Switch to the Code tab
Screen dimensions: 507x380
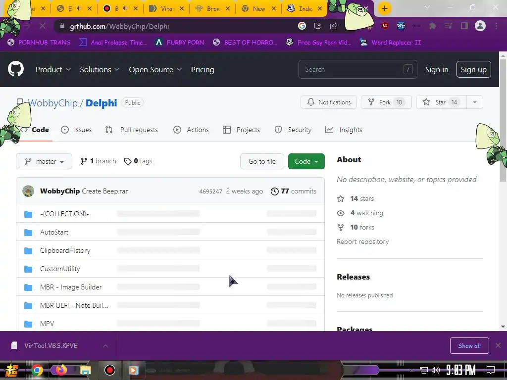click(35, 130)
